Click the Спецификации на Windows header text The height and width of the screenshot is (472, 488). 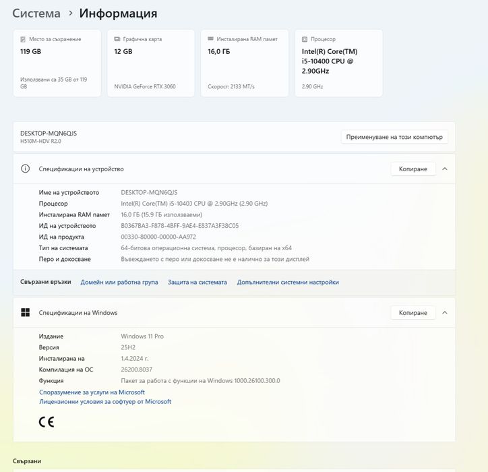[x=78, y=313]
